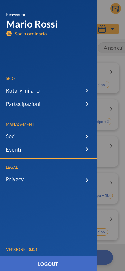Click the chevron next to Eventi
Viewport: 125px width, 271px height.
[x=87, y=149]
